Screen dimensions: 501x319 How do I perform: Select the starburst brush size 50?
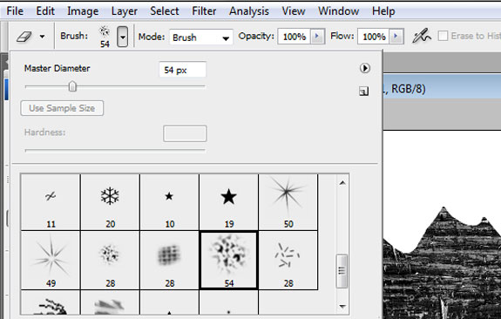(x=288, y=202)
